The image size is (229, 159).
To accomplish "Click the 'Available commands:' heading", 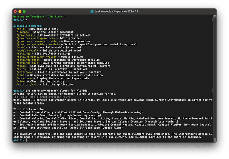I will tap(28, 26).
